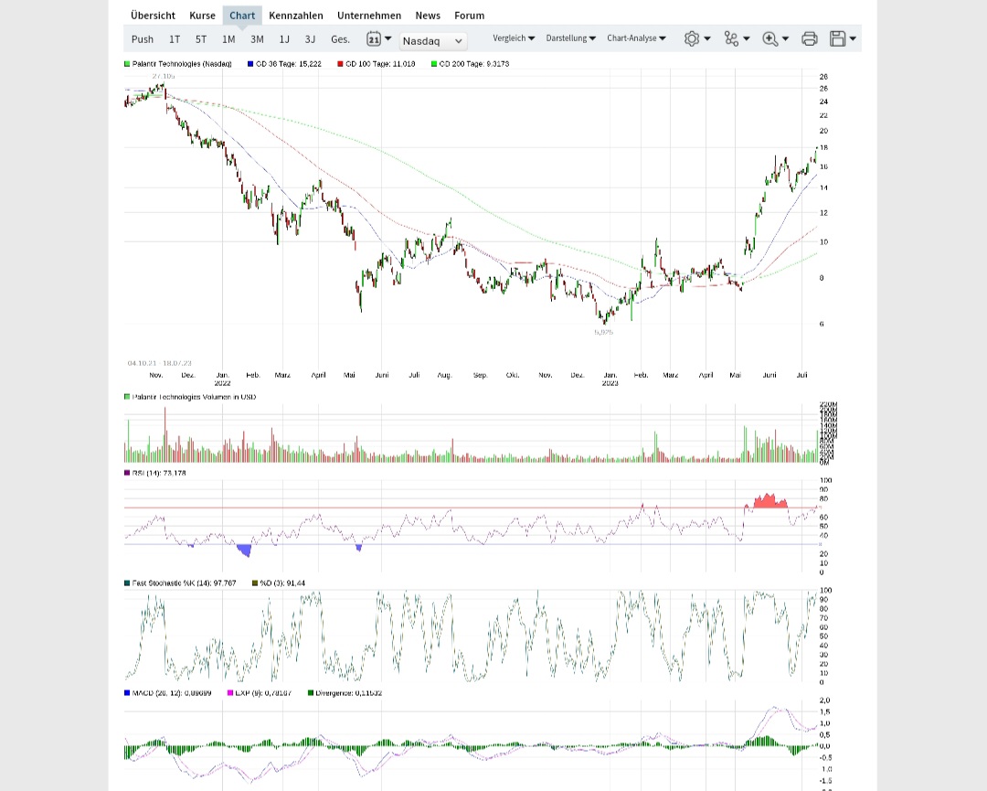Viewport: 987px width, 791px height.
Task: Click the 'GD 38 Tage: 15,222' label
Action: click(288, 64)
